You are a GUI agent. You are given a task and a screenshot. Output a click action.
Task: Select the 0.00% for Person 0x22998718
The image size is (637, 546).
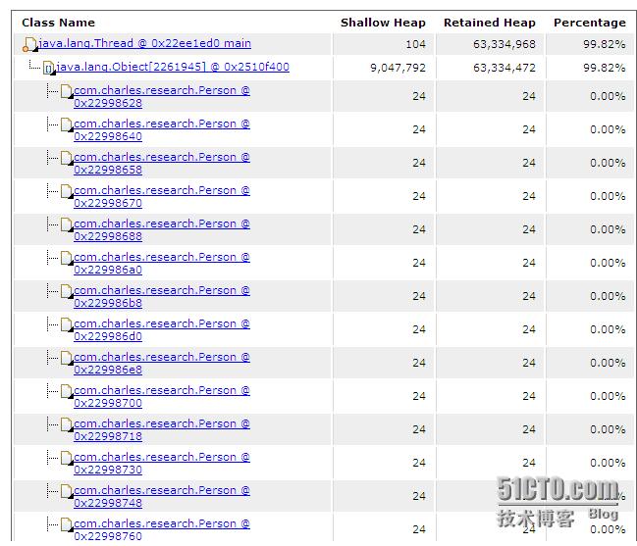click(x=608, y=429)
